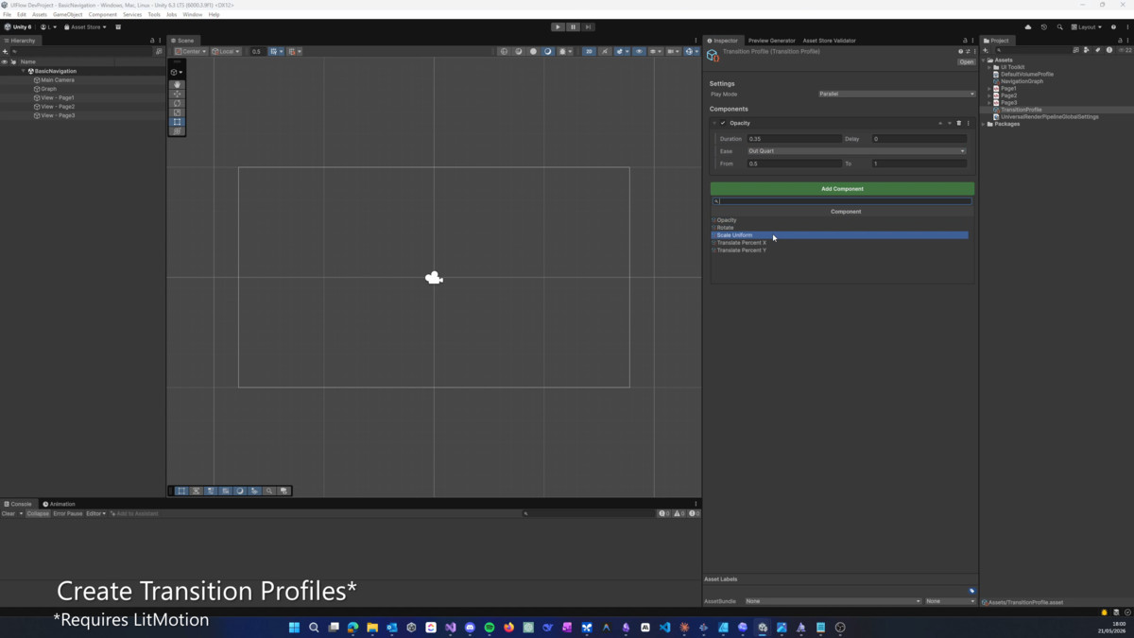The image size is (1134, 638).
Task: Collapse the BasicNavigation scene in Hierarchy
Action: (x=24, y=71)
